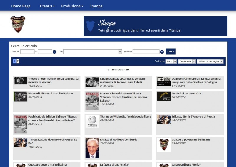Open 'Pubblicato da Edizioni Sabinae' article

pyautogui.click(x=53, y=118)
